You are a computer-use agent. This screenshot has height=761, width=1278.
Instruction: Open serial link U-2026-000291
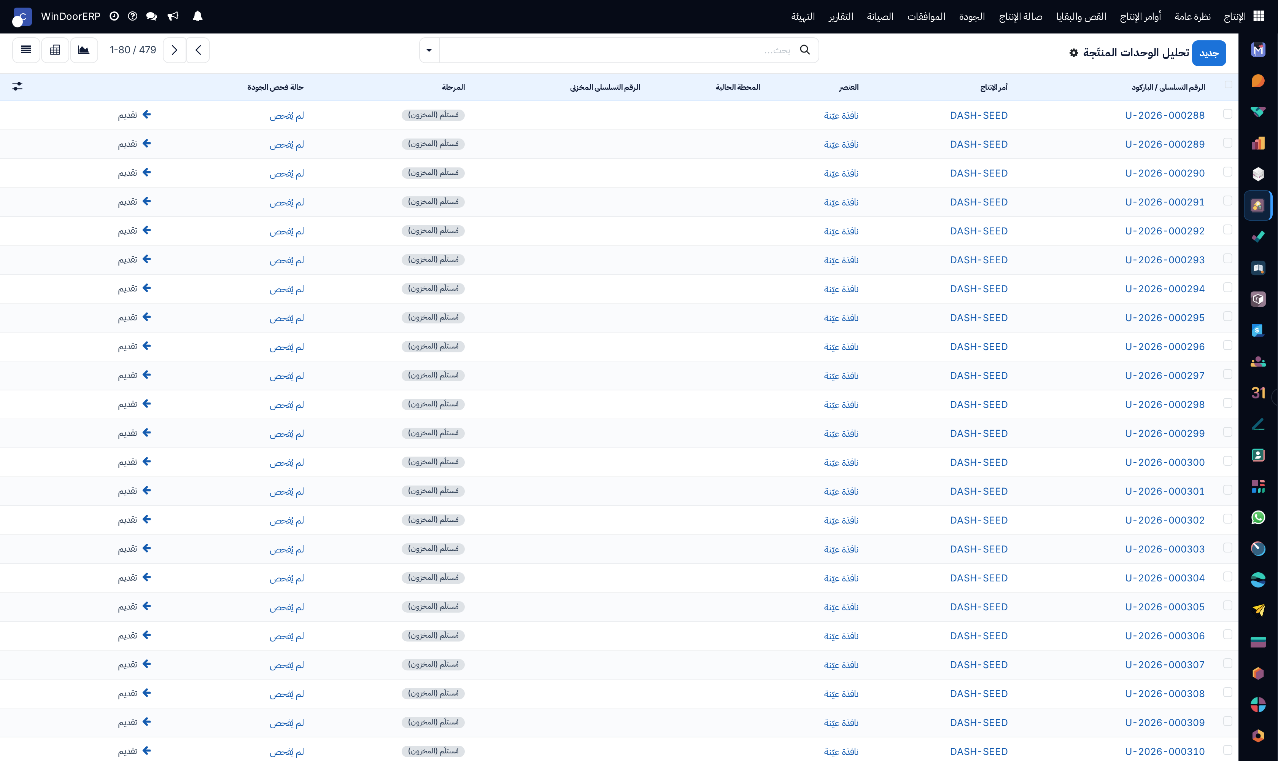point(1165,202)
